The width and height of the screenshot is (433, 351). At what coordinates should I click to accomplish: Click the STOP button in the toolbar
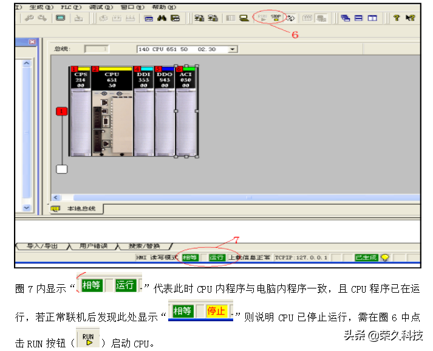[276, 18]
